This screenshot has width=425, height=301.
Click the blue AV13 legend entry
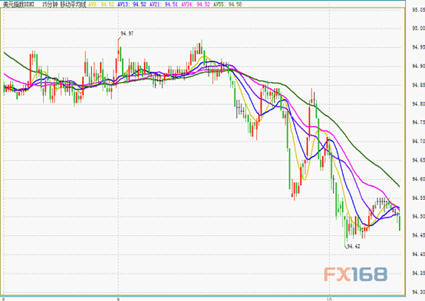point(132,5)
